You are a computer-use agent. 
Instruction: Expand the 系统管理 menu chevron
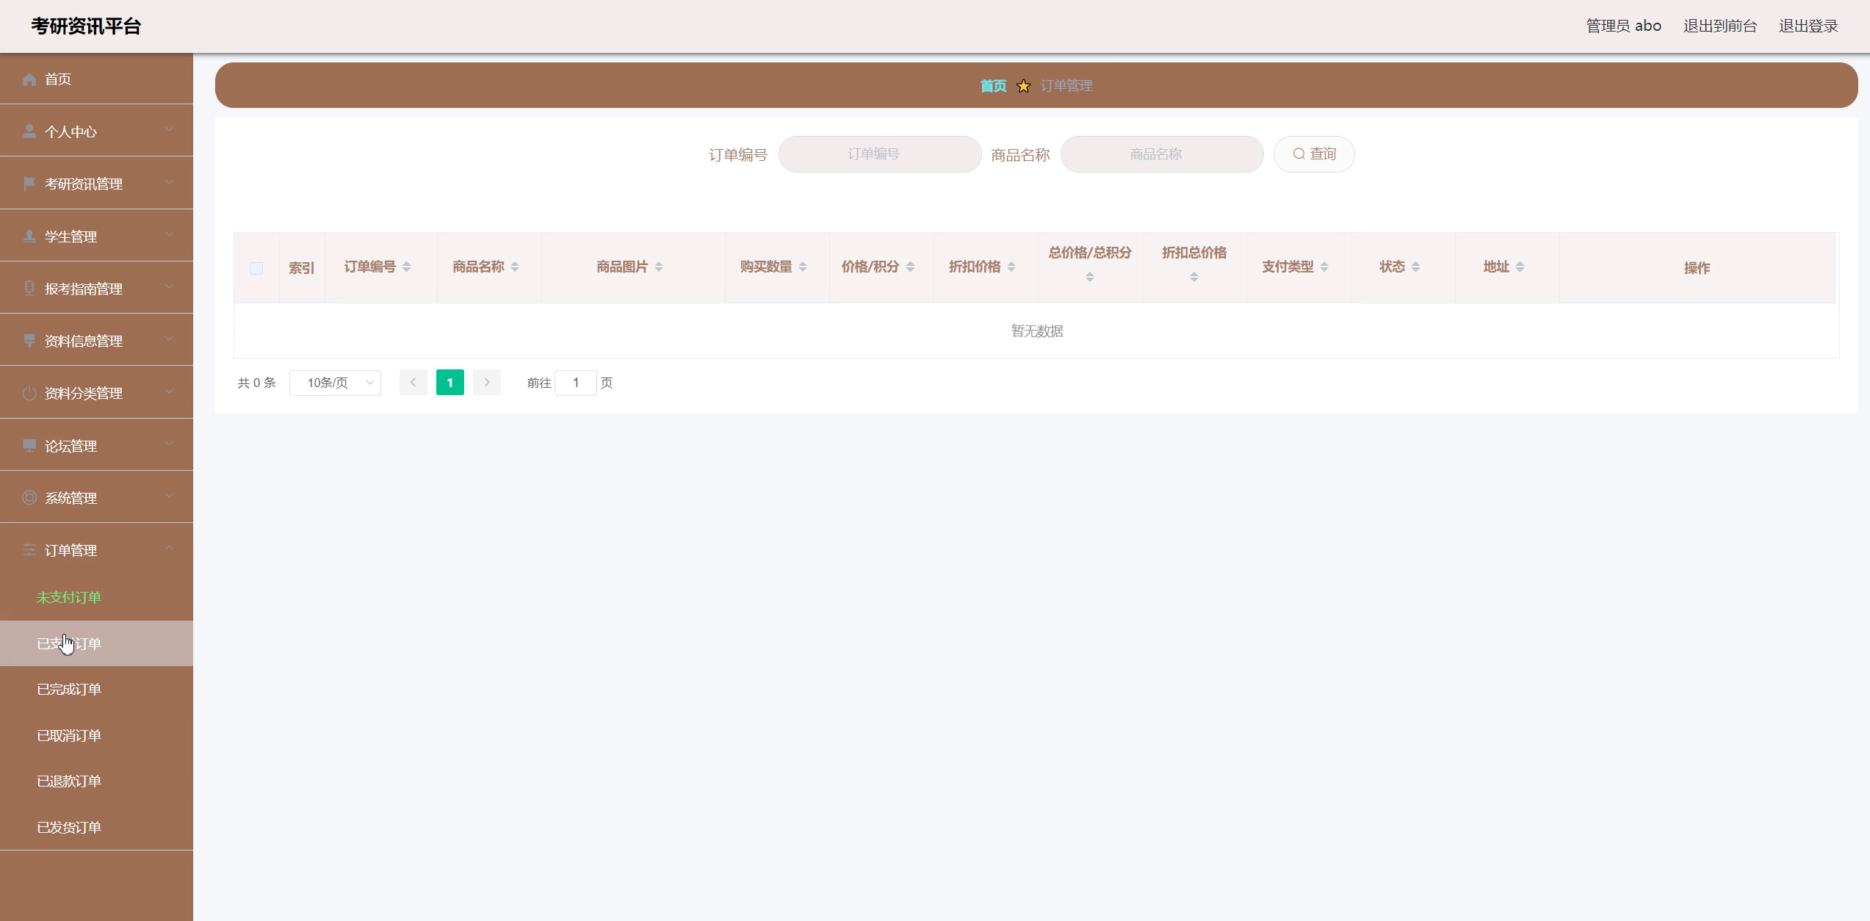pyautogui.click(x=170, y=496)
